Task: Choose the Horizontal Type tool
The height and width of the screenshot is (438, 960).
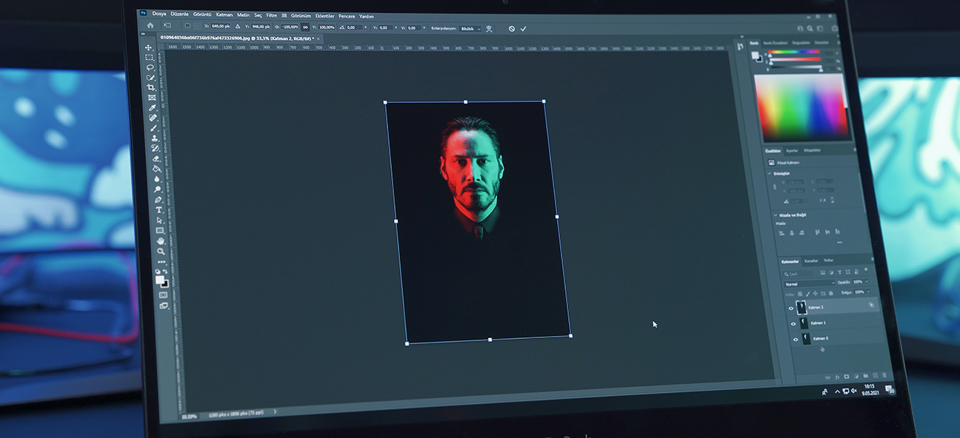Action: 159,209
